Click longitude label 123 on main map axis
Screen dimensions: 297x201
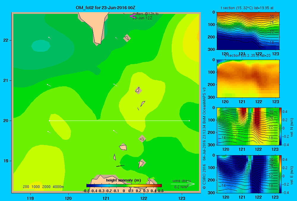tap(182, 198)
